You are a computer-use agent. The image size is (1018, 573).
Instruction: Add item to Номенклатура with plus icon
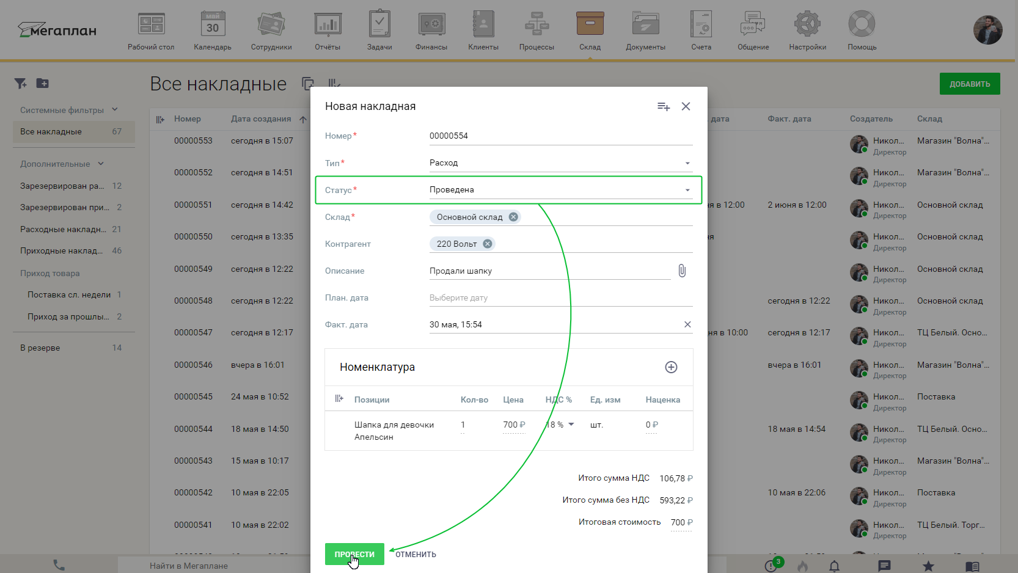[671, 367]
